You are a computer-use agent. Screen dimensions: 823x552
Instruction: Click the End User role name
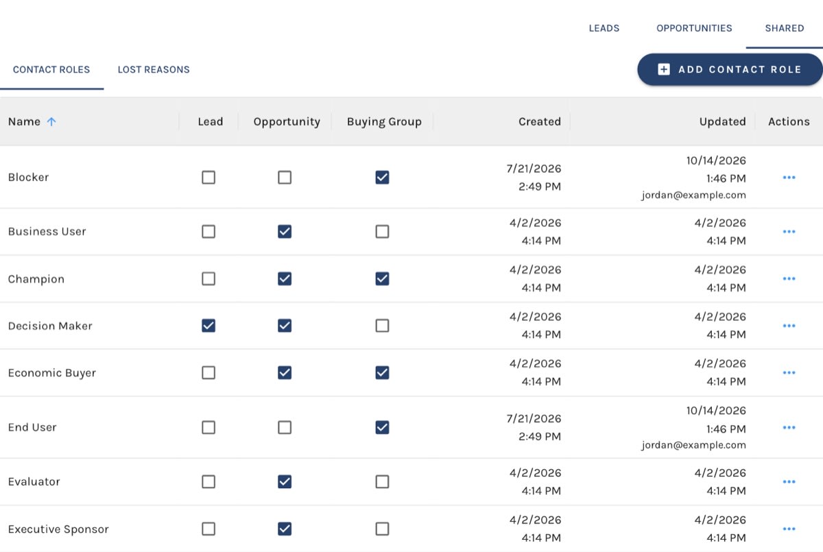click(x=32, y=427)
